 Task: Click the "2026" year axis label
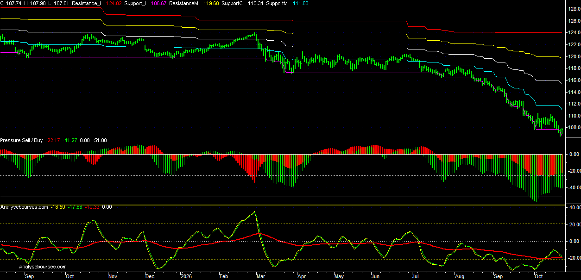(x=186, y=276)
